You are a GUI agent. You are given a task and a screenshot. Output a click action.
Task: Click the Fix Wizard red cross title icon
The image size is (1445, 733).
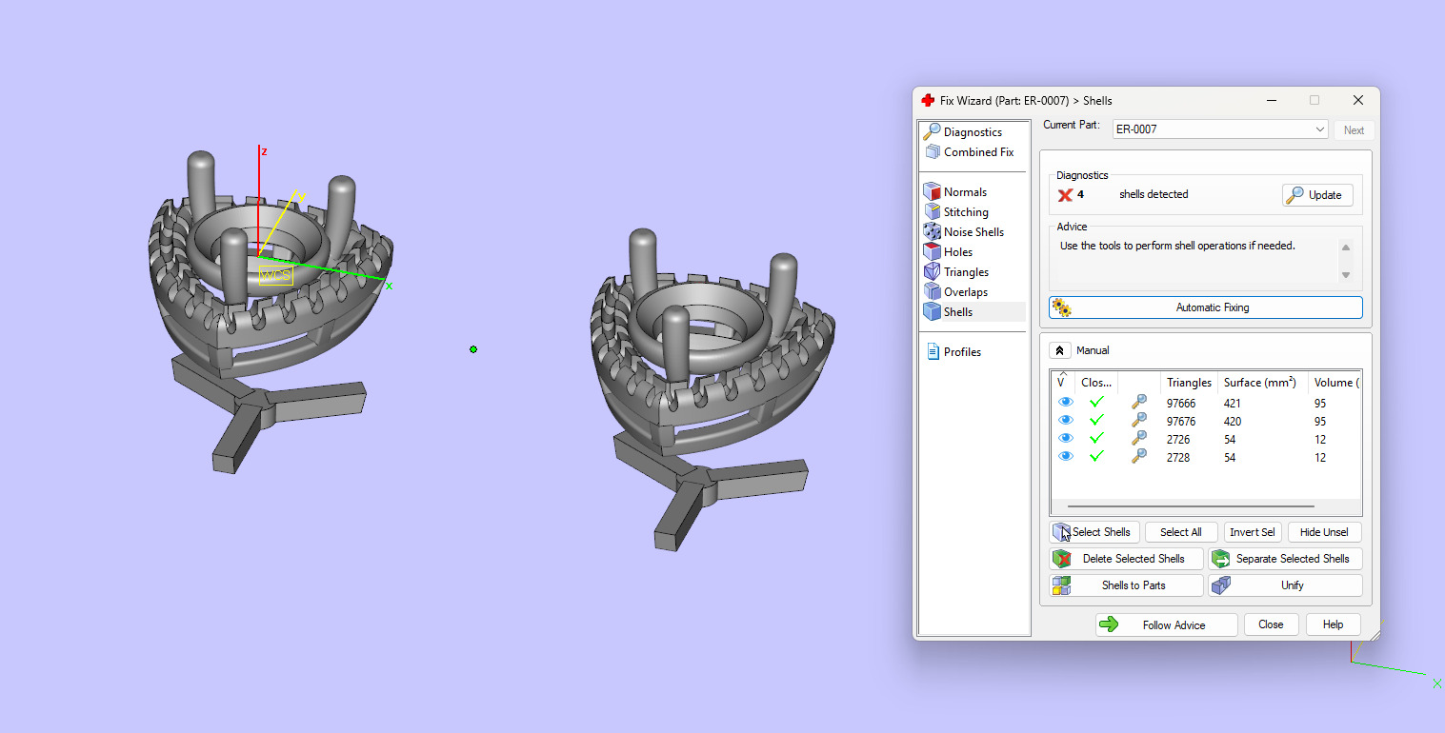coord(928,100)
